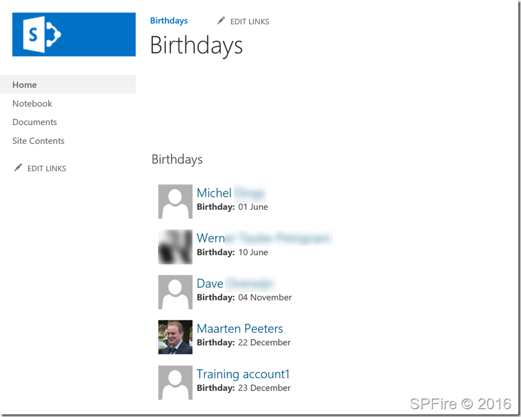Open Maarten Peeters' profile photo
521x417 pixels.
coord(175,337)
